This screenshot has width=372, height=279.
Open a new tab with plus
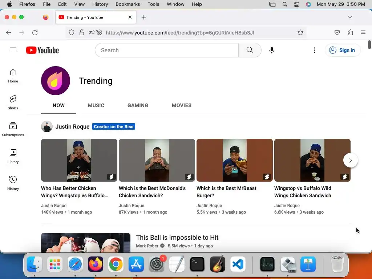(143, 17)
